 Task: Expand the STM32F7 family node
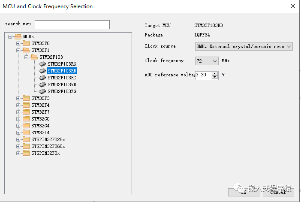(x=18, y=112)
